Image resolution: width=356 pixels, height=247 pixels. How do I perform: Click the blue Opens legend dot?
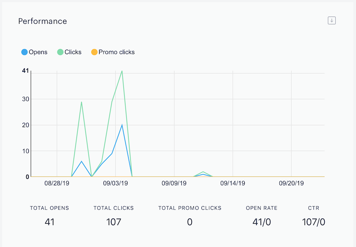click(25, 52)
